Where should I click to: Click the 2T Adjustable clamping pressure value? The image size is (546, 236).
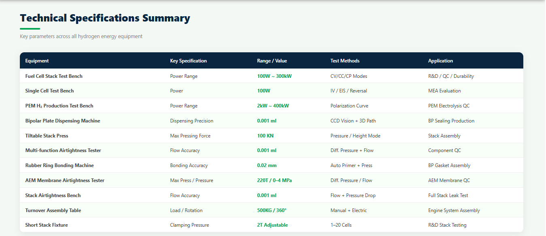[272, 225]
